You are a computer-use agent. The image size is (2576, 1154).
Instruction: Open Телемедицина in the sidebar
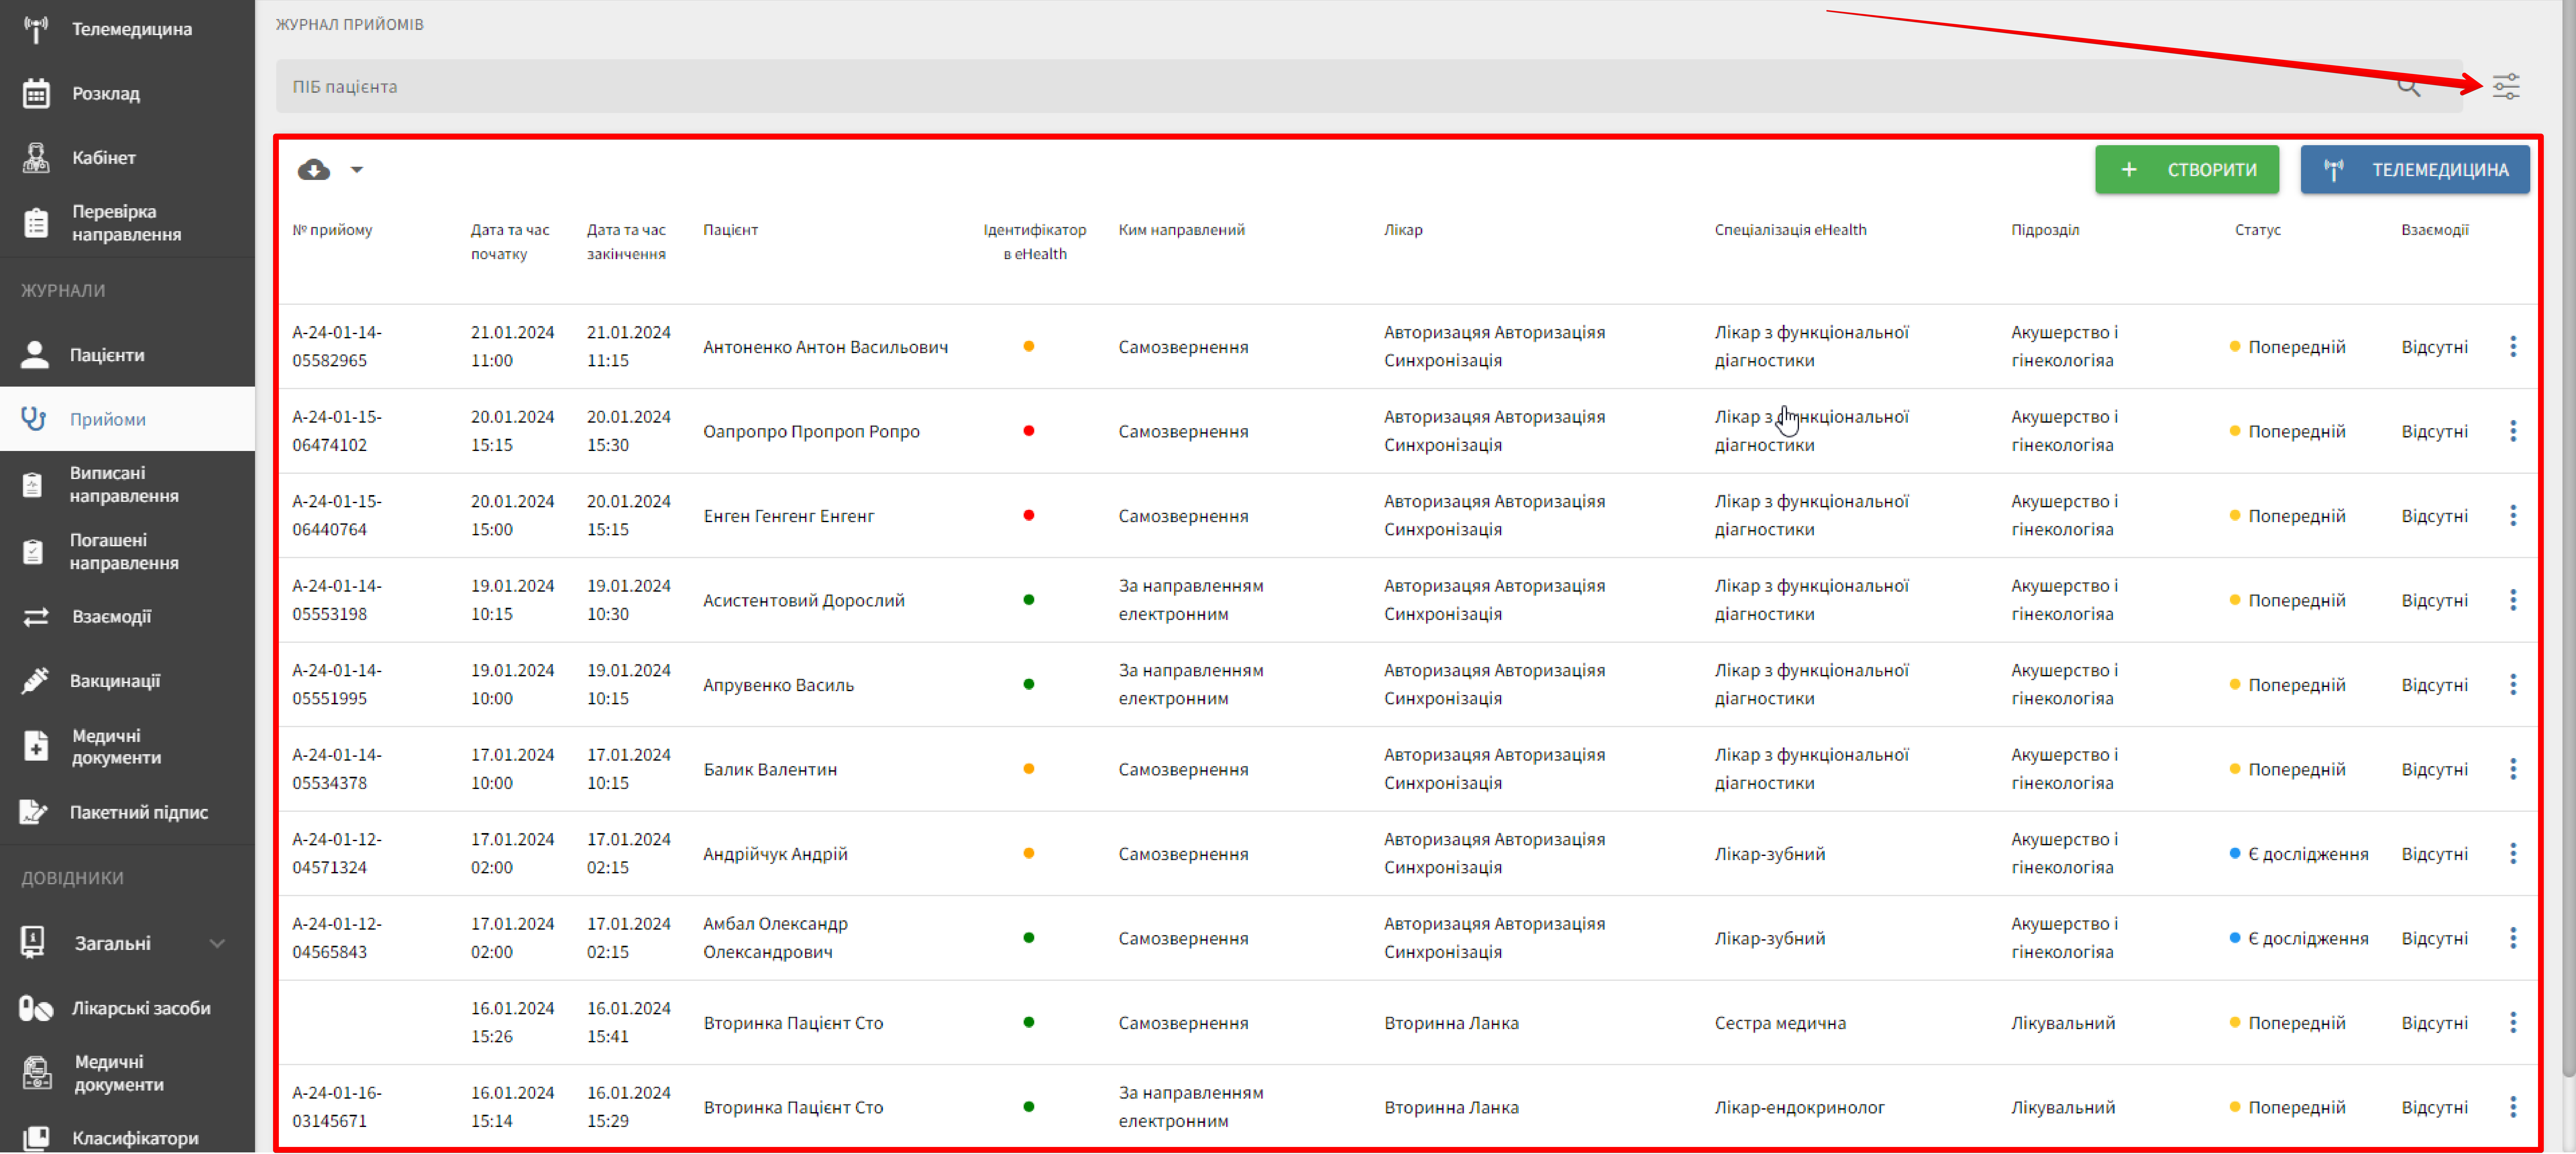point(127,29)
